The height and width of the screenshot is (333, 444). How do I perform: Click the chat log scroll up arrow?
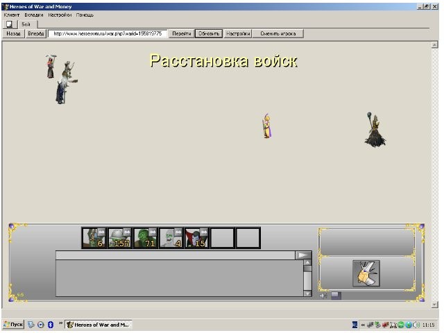pyautogui.click(x=307, y=262)
